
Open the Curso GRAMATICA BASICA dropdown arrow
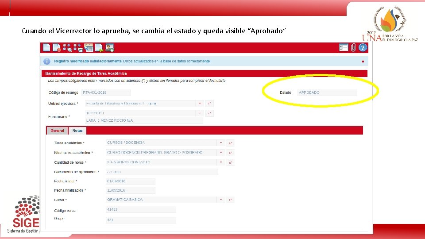tap(221, 200)
